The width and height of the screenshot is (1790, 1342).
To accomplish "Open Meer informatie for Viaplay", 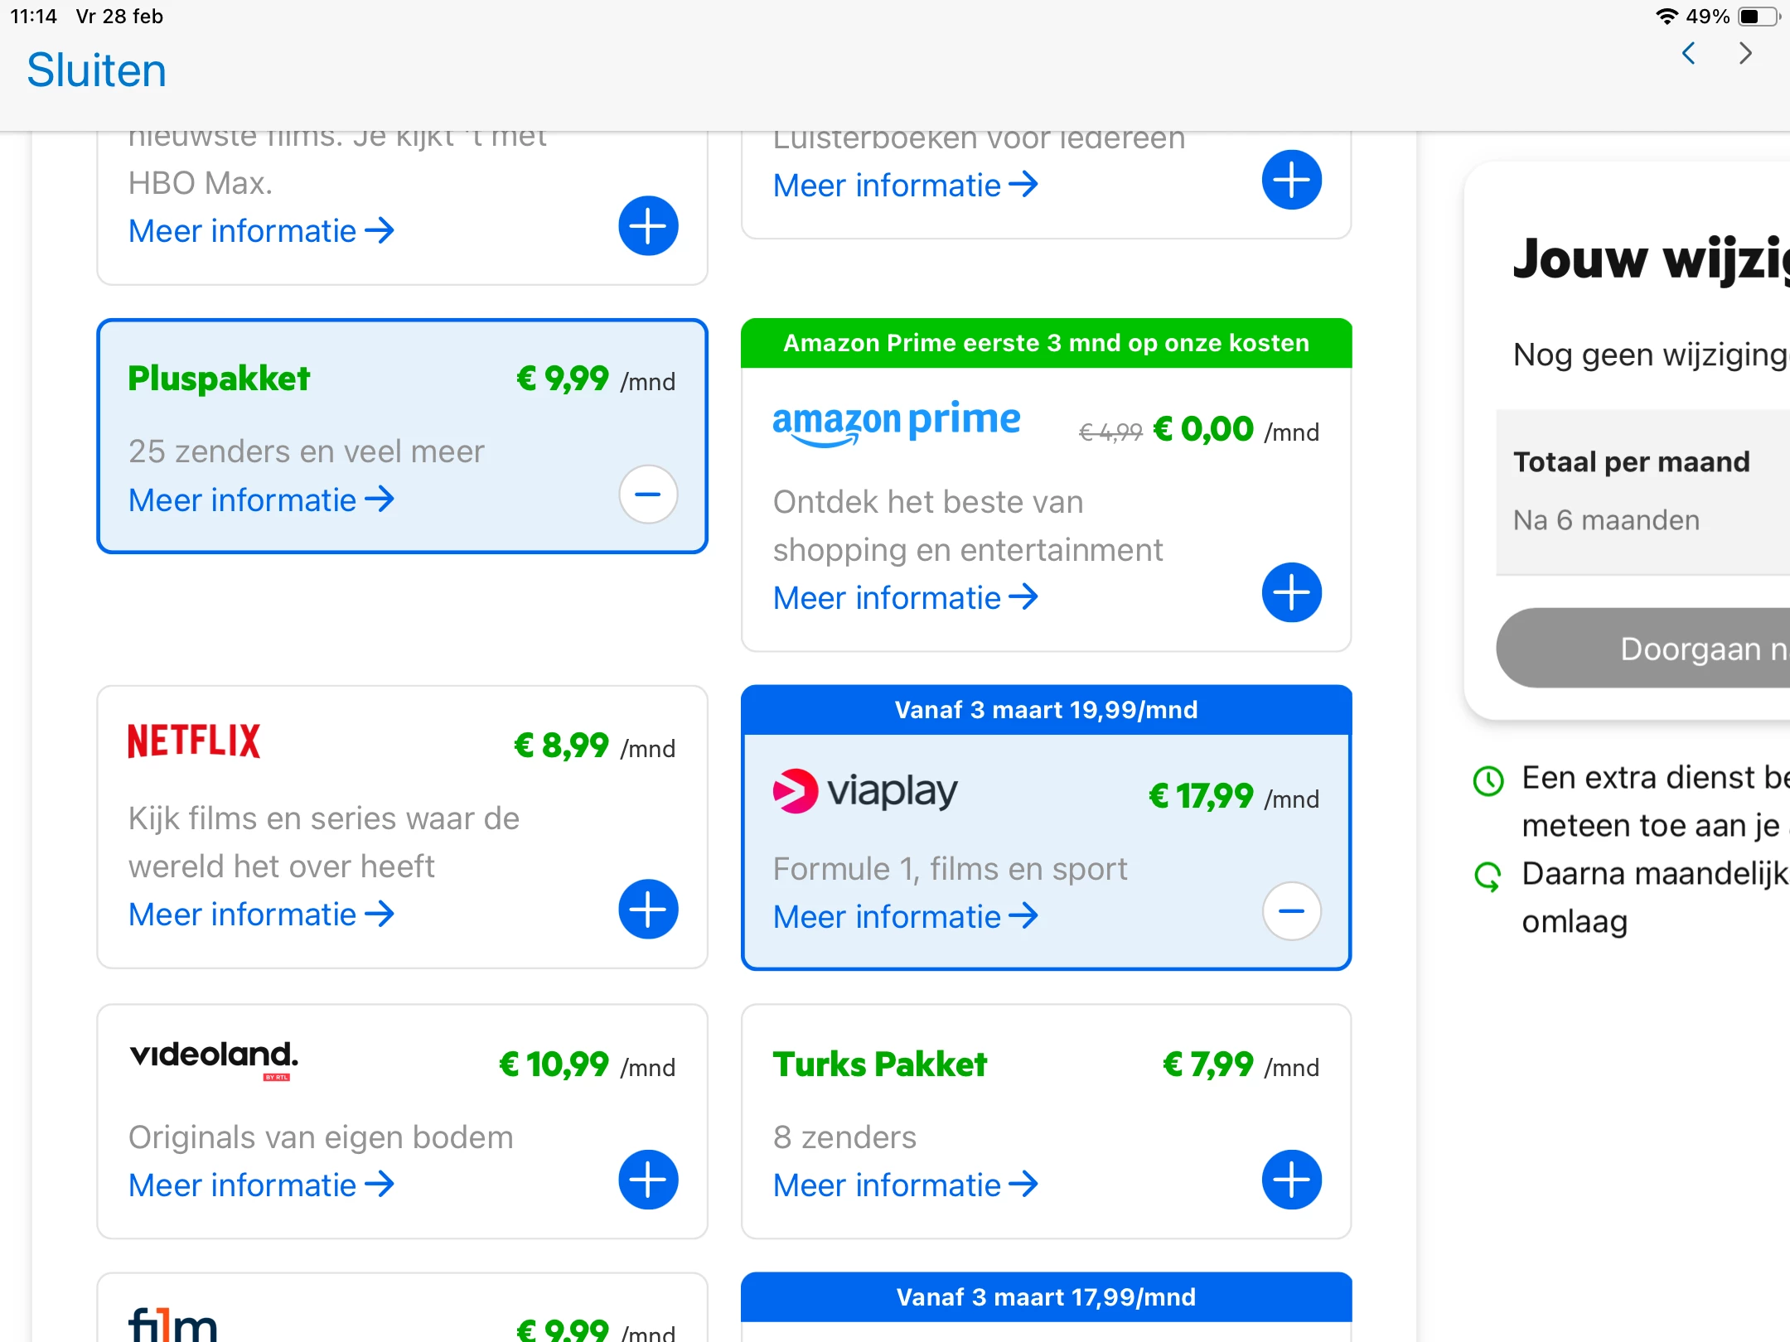I will 905,917.
